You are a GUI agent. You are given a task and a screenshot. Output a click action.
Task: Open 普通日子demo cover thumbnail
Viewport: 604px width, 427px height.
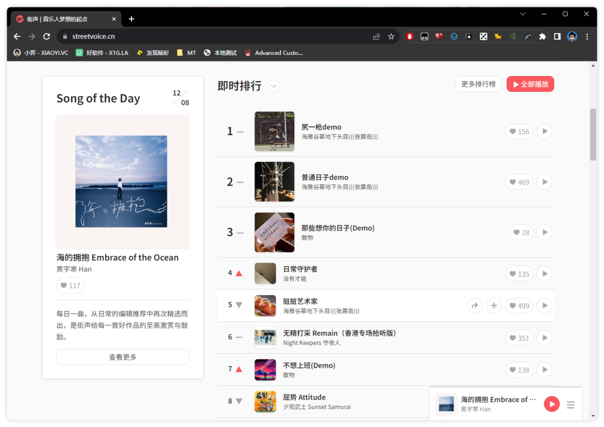274,182
